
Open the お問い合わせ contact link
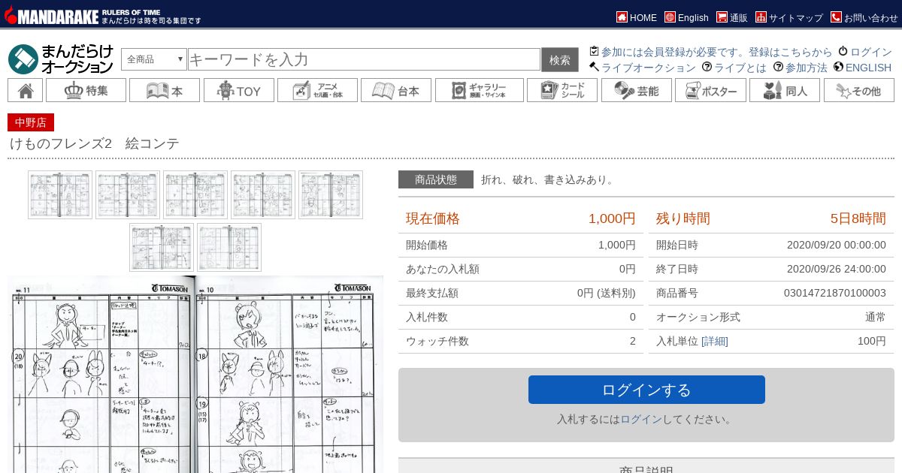(864, 17)
